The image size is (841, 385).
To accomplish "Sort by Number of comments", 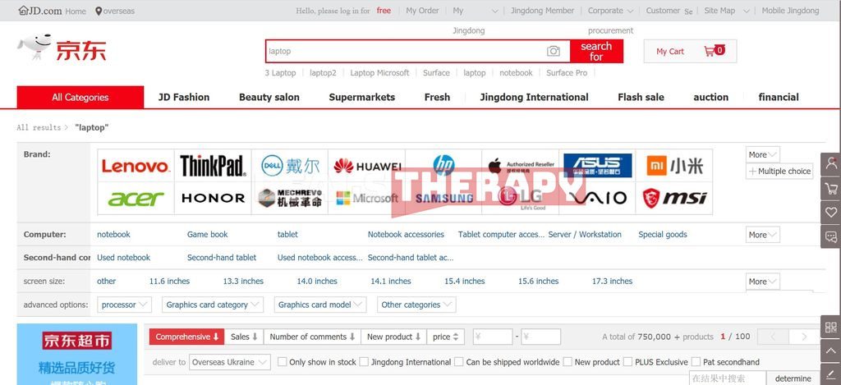I will point(312,337).
